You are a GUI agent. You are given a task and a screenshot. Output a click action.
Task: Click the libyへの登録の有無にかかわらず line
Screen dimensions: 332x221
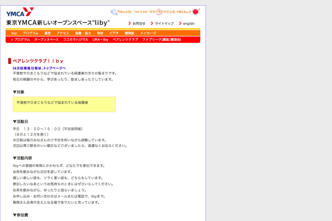pyautogui.click(x=59, y=166)
